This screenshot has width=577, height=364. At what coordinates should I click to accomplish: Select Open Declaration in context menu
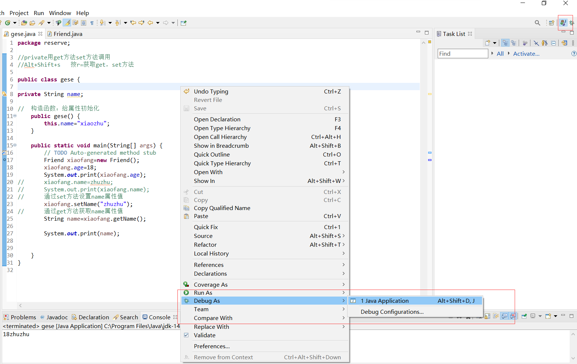pos(265,119)
